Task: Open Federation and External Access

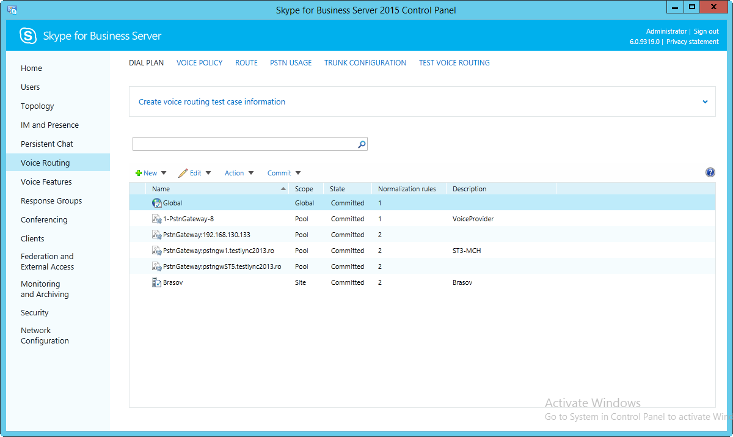Action: [48, 262]
